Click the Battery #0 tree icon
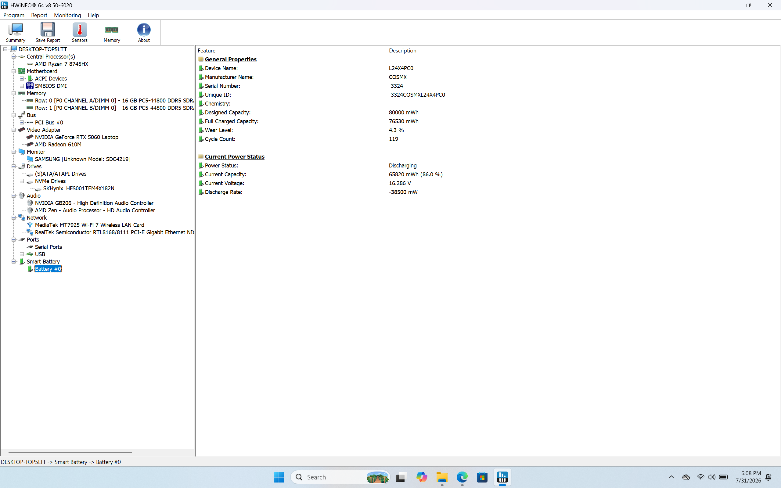This screenshot has width=781, height=488. tap(30, 269)
